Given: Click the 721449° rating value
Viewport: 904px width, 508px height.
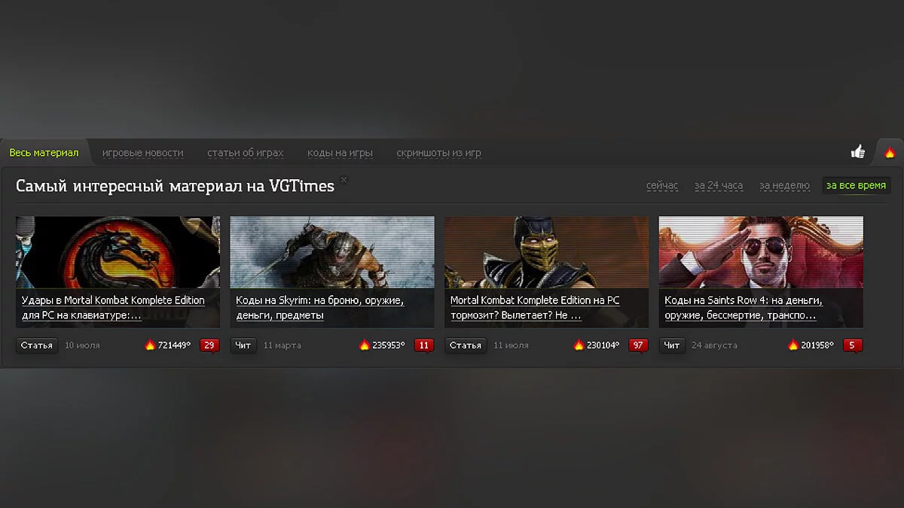Looking at the screenshot, I should pos(174,345).
